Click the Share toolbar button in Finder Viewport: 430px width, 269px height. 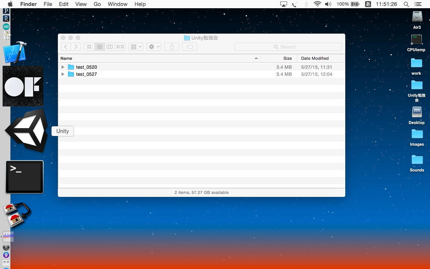(172, 47)
